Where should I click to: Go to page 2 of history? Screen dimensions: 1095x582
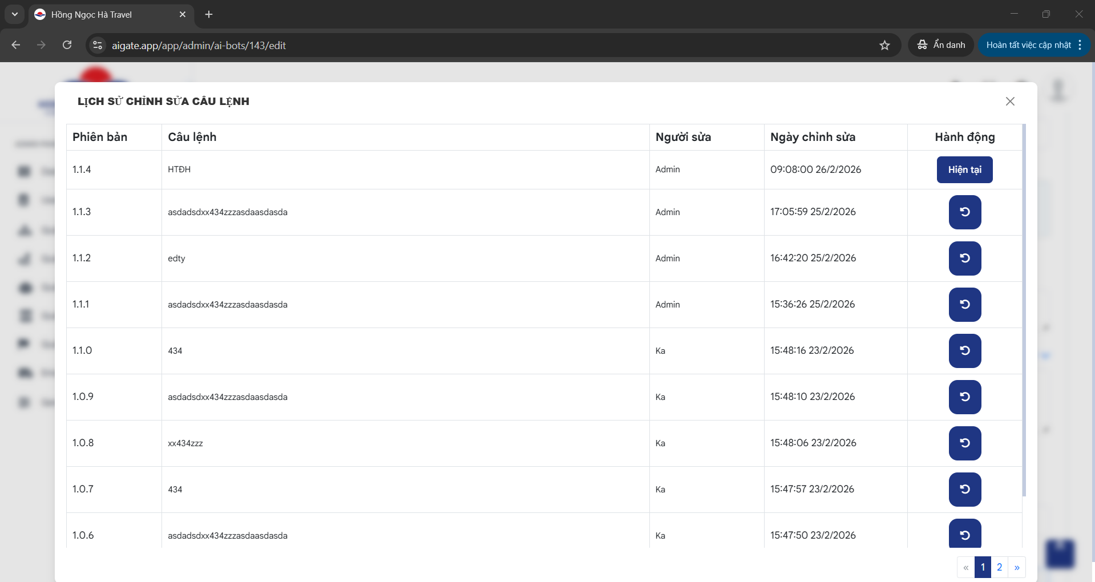(999, 567)
